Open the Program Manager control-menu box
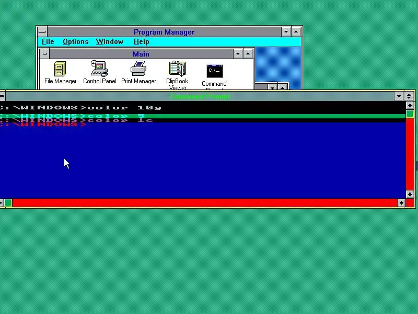The width and height of the screenshot is (418, 314). click(x=42, y=32)
